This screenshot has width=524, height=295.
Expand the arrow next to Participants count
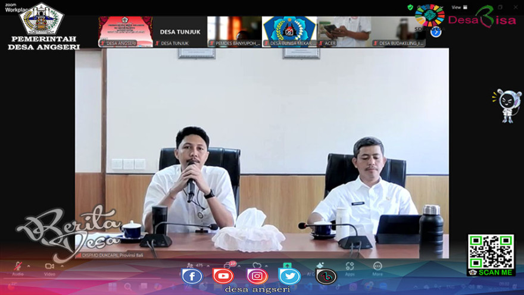(208, 266)
